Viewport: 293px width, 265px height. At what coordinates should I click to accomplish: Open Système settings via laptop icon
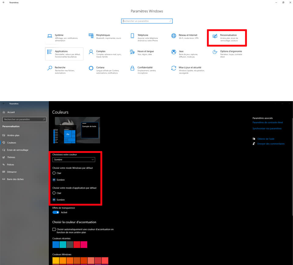pos(50,36)
